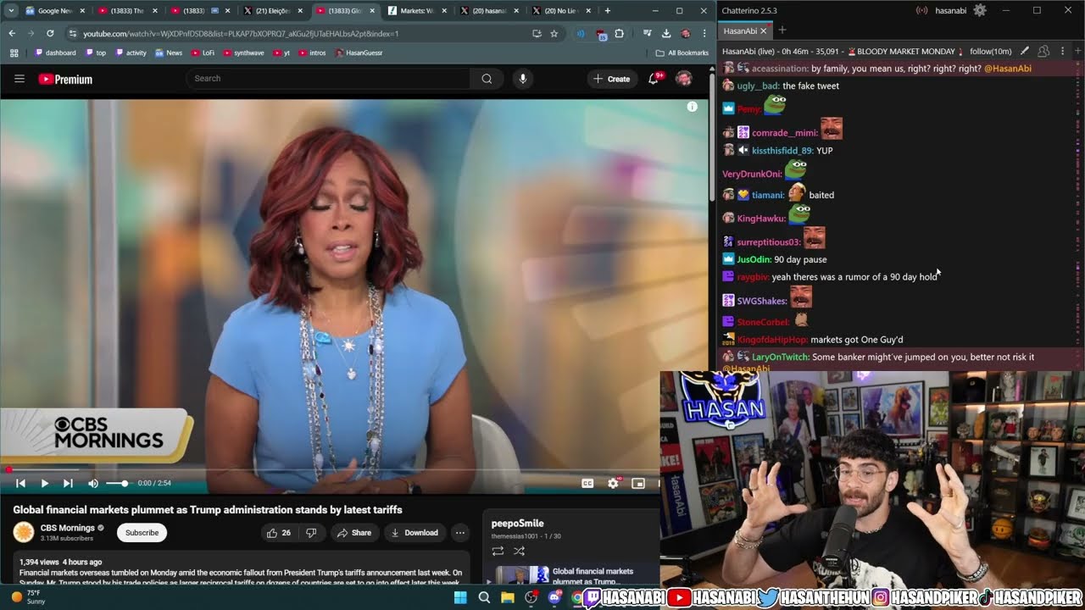The image size is (1085, 610).
Task: Switch to the (20) No Lie X tab
Action: click(559, 11)
